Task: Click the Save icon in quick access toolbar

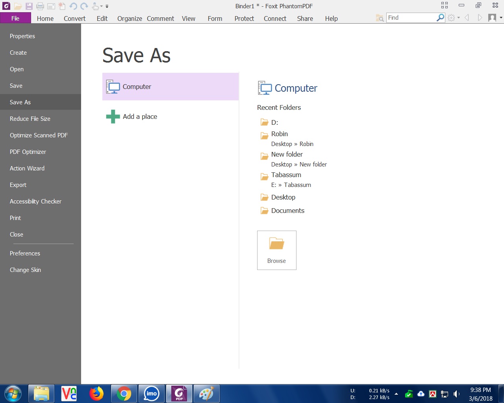Action: point(29,6)
